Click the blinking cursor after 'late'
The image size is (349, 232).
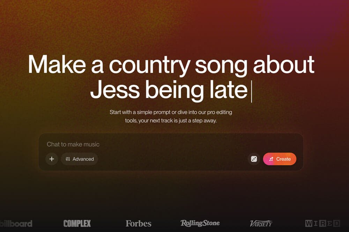pos(252,91)
